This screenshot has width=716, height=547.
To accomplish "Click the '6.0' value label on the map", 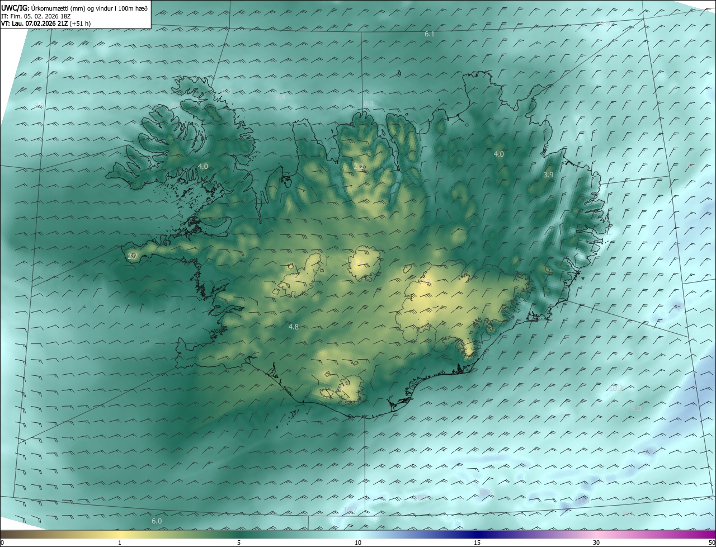I will [x=157, y=521].
